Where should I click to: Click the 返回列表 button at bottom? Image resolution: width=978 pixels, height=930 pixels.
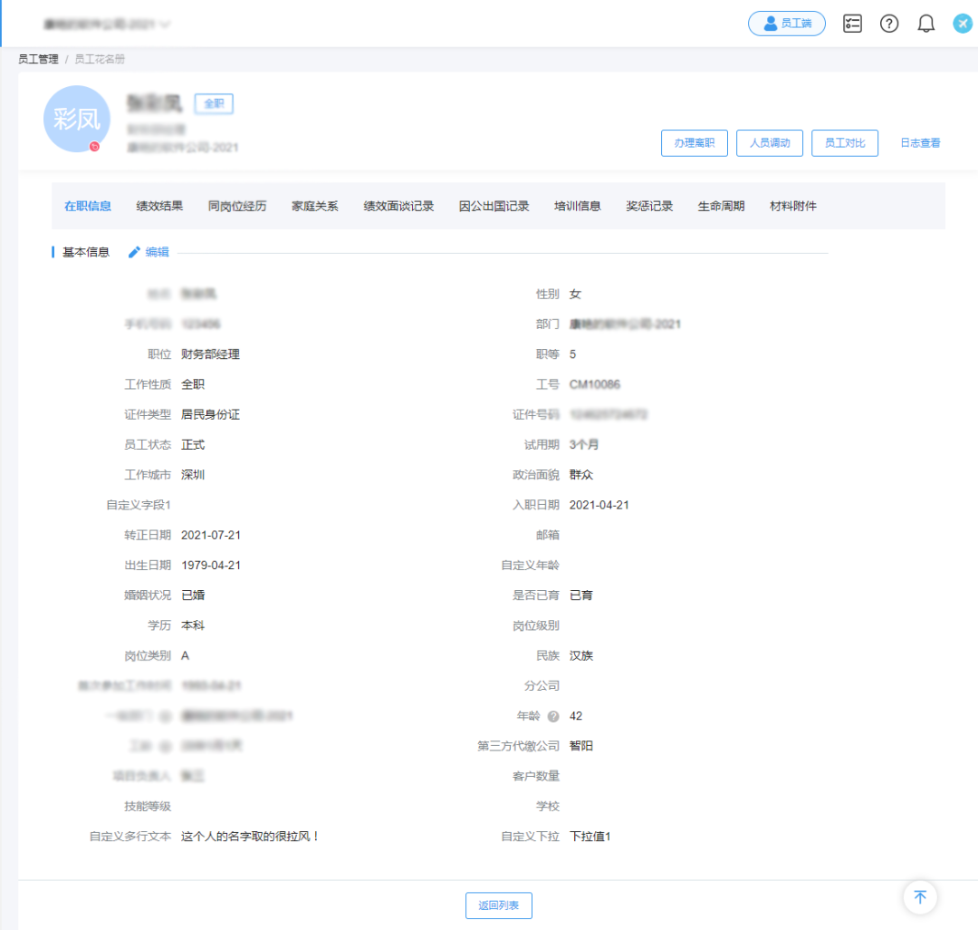point(499,906)
